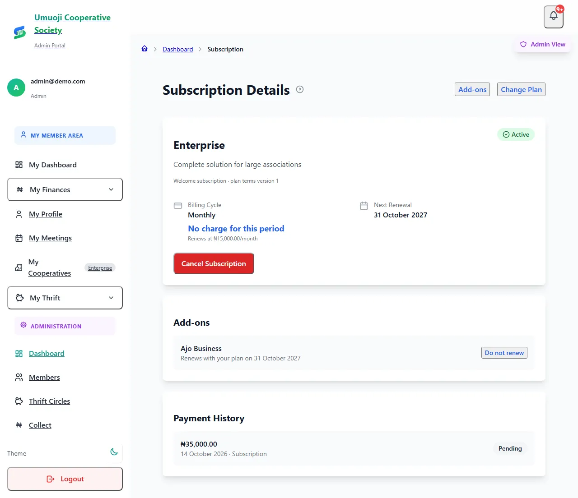The height and width of the screenshot is (498, 578).
Task: Click the Admin View badge
Action: (543, 44)
